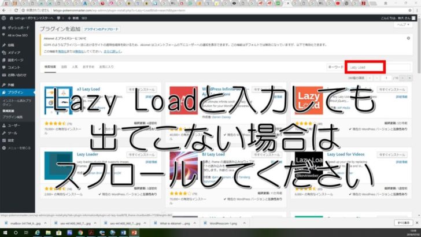Click the current page number field
Image resolution: width=421 pixels, height=237 pixels.
coord(386,78)
